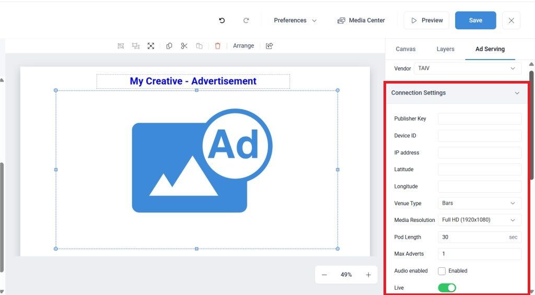The image size is (535, 295).
Task: Click the Preview button
Action: (426, 20)
